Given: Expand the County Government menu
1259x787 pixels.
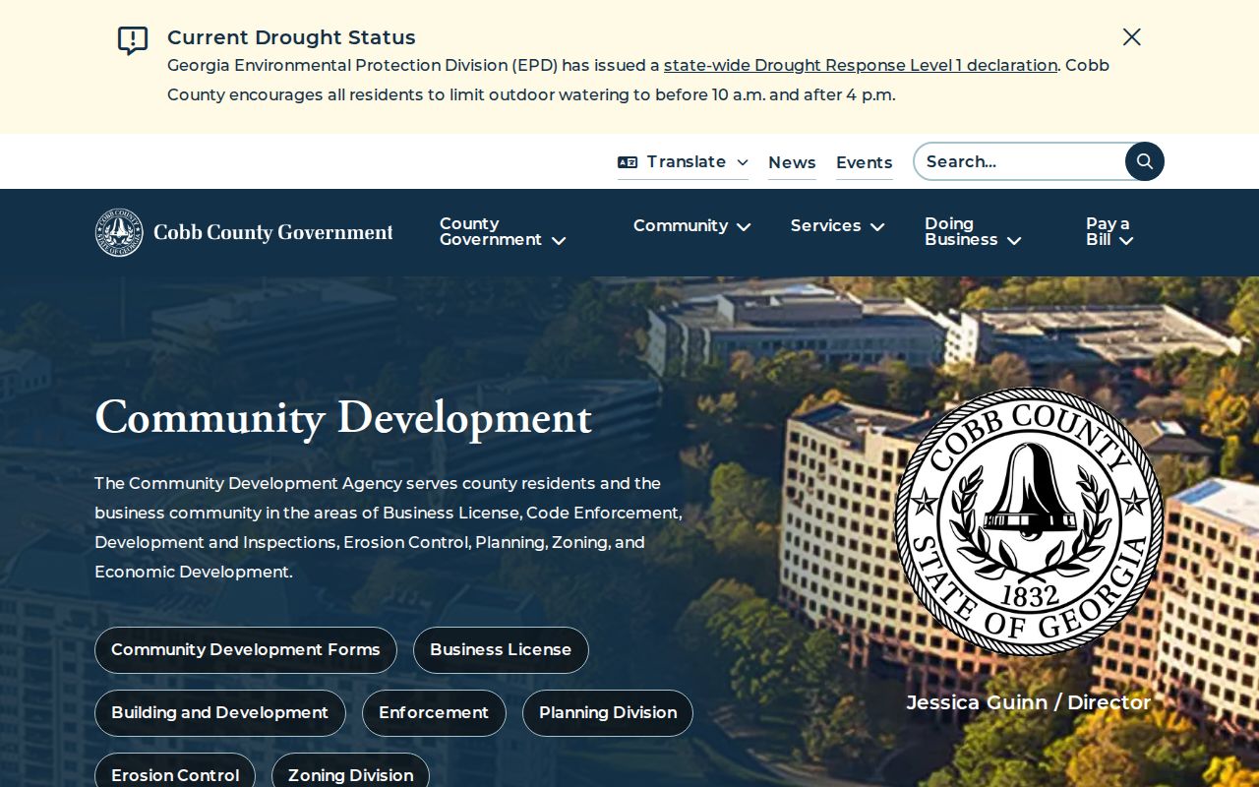Looking at the screenshot, I should coord(503,232).
